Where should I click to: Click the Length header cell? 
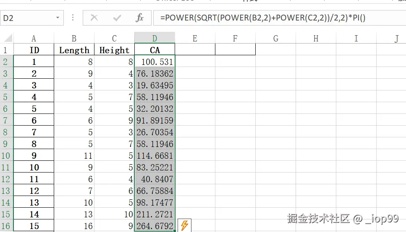74,49
